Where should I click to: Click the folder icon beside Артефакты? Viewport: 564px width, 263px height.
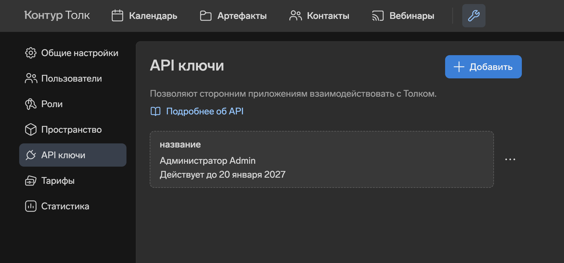tap(206, 16)
